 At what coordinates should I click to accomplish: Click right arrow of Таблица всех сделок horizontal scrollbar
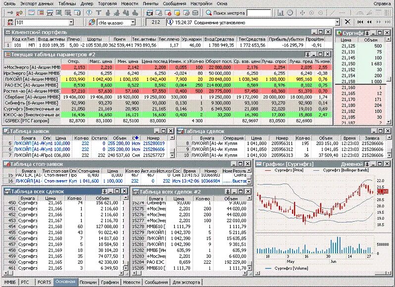coord(121,273)
